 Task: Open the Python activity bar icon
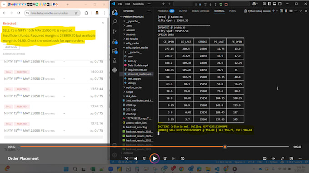(115, 70)
